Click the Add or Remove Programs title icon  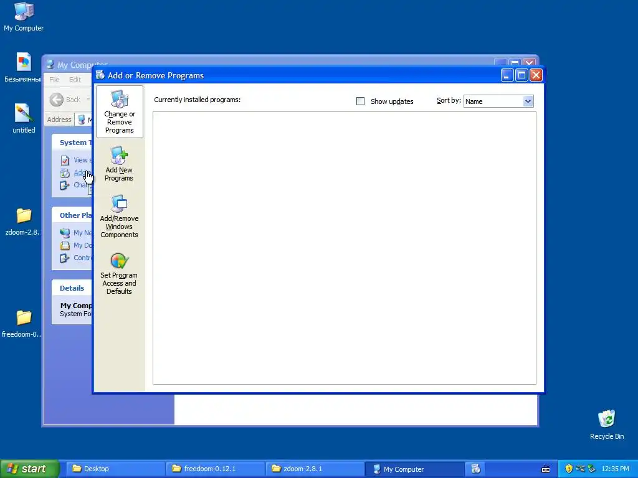pyautogui.click(x=100, y=75)
